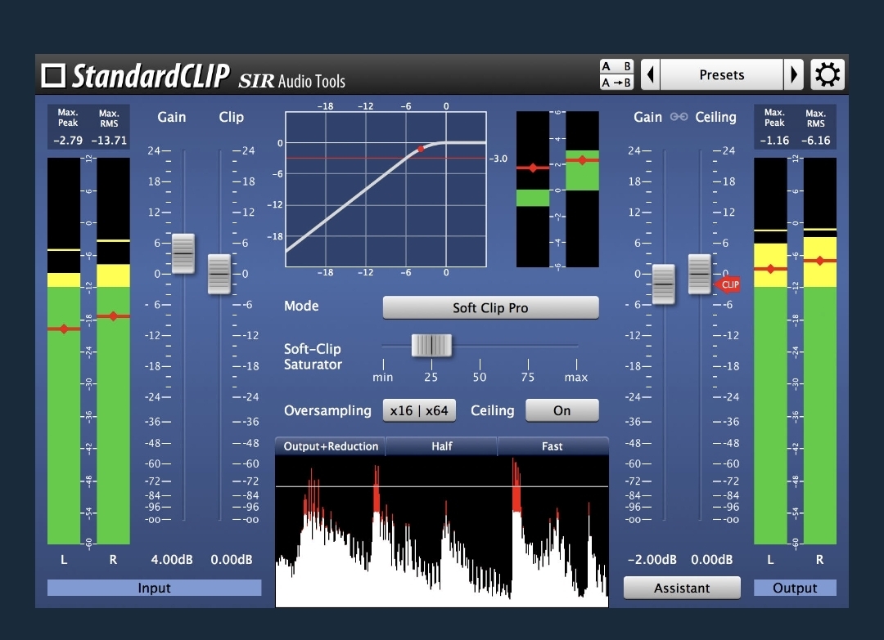
Task: Switch meter speed to Fast
Action: 552,446
